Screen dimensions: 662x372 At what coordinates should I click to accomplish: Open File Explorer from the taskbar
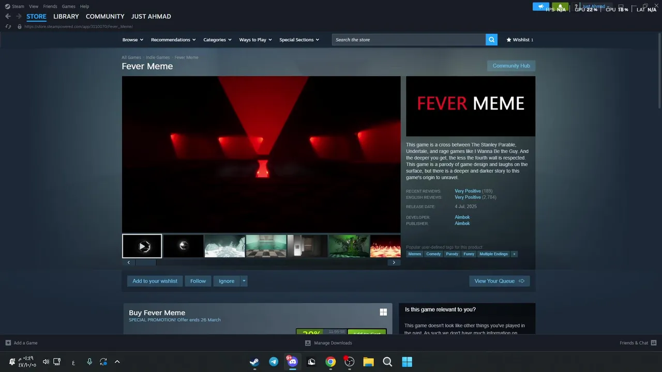click(x=368, y=362)
